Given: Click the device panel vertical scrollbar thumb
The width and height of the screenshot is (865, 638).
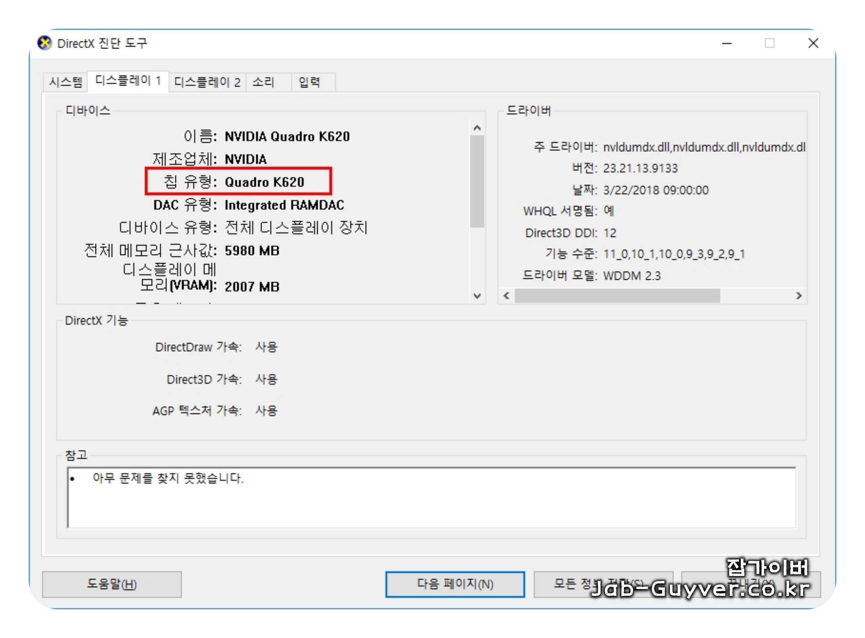Looking at the screenshot, I should tap(477, 182).
